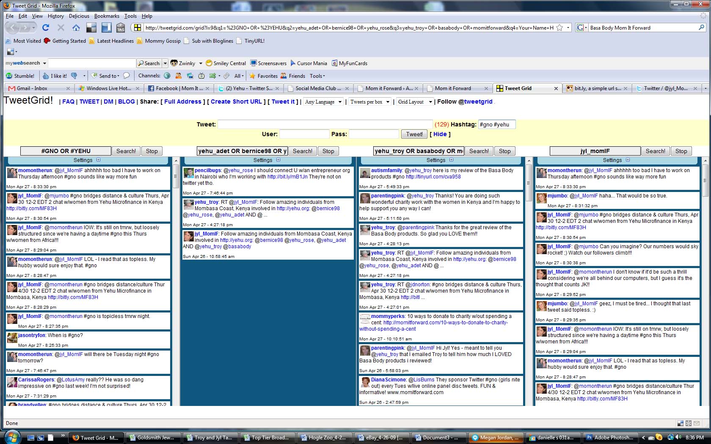Click into the Tweet text field

point(325,124)
